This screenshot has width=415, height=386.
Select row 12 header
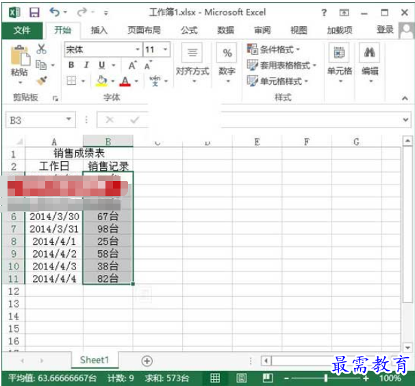pyautogui.click(x=14, y=291)
